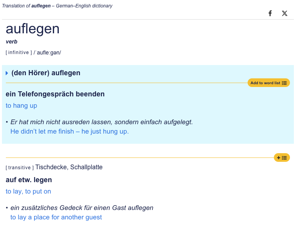The width and height of the screenshot is (297, 228).
Task: Select the (den Hörer) auflegen phrase heading
Action: point(46,73)
